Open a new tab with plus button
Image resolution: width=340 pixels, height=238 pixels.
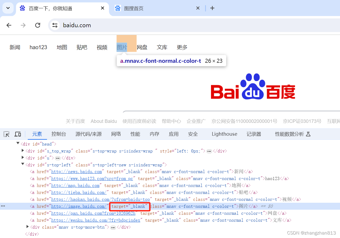pyautogui.click(x=212, y=8)
